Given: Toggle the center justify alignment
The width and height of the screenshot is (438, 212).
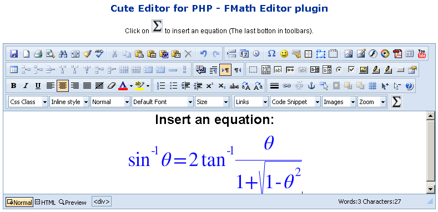Looking at the screenshot, I should click(x=63, y=86).
